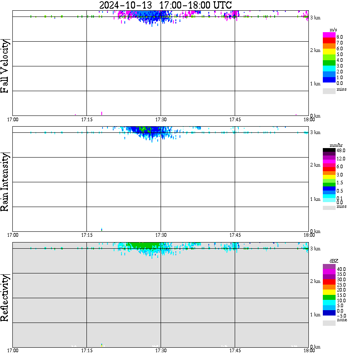Click the date title 2024-10-13 17:00-18:00 UTC
Screen dimensions: 350x358
tap(165, 5)
